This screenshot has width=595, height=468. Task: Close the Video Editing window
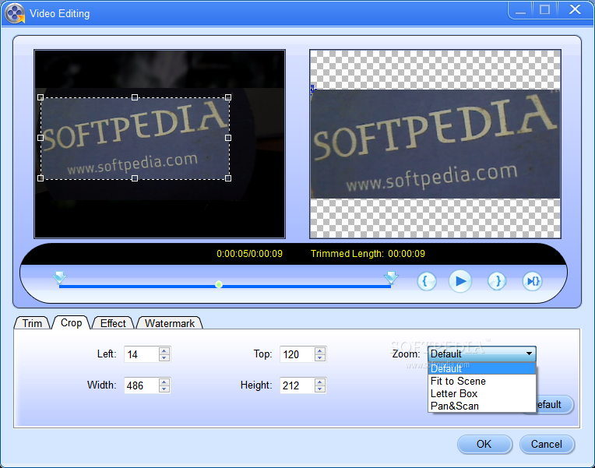576,9
